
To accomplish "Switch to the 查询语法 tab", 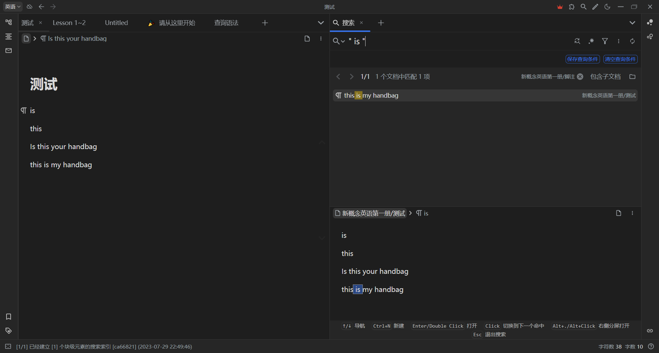I will coord(226,23).
